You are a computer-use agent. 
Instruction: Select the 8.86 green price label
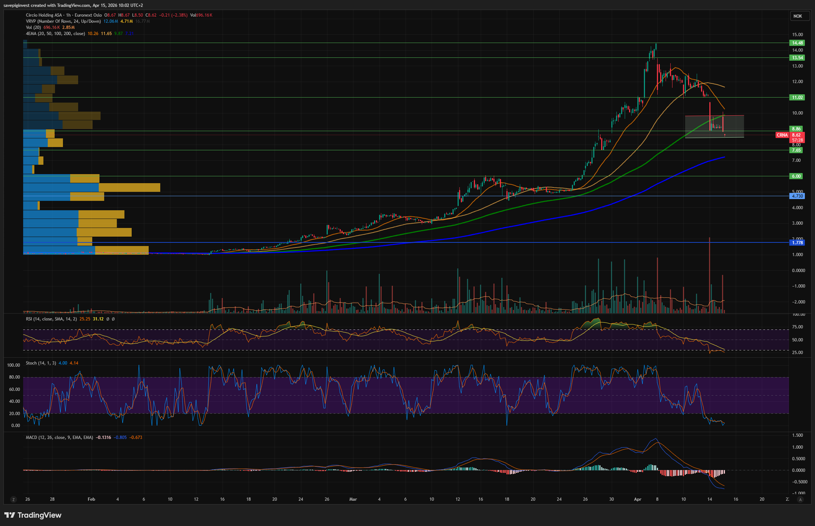click(797, 129)
